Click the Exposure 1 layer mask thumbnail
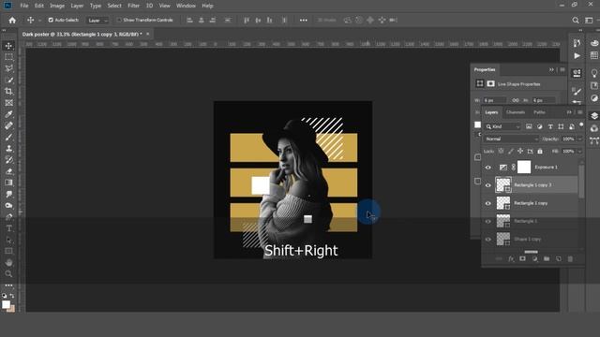 (x=524, y=168)
